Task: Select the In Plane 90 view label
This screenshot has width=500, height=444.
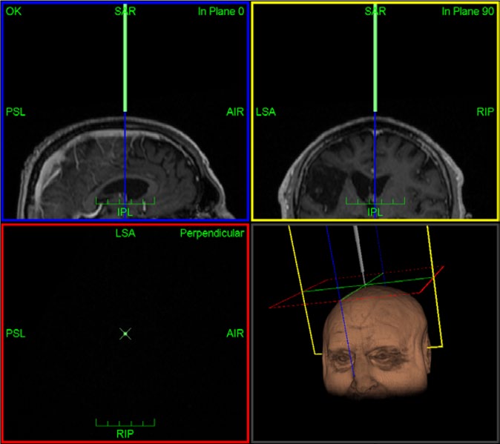Action: point(467,11)
